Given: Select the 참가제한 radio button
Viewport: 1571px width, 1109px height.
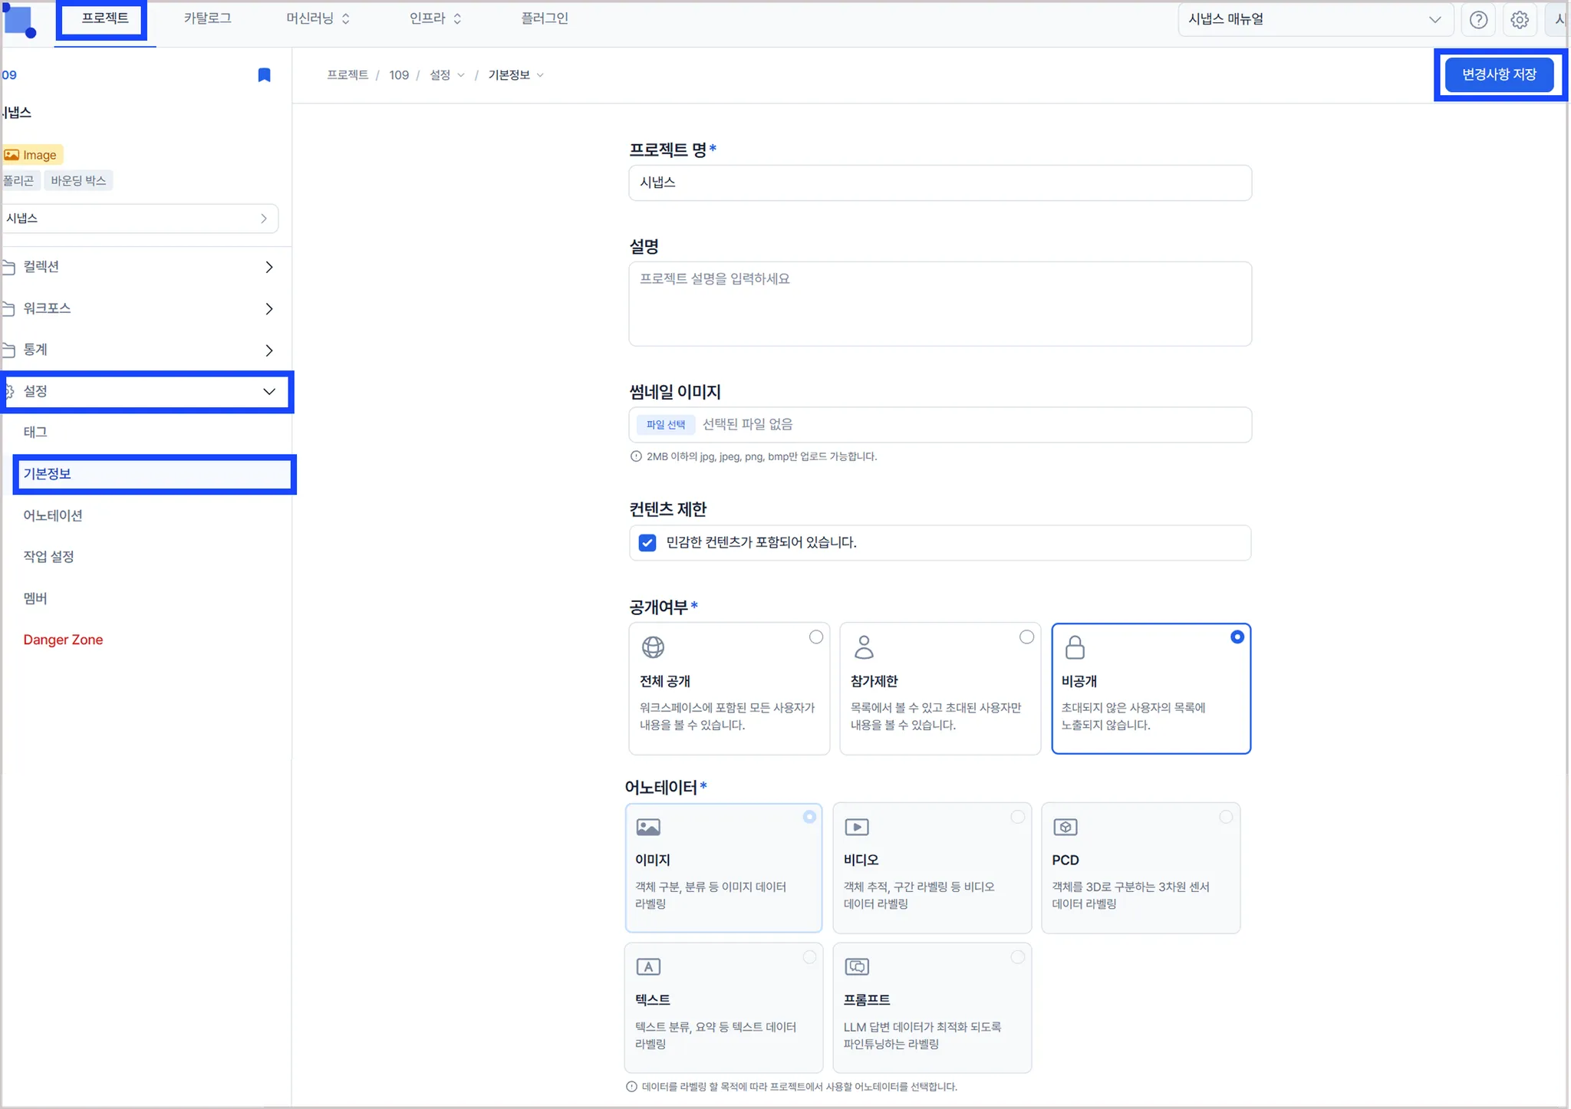Looking at the screenshot, I should coord(1026,637).
